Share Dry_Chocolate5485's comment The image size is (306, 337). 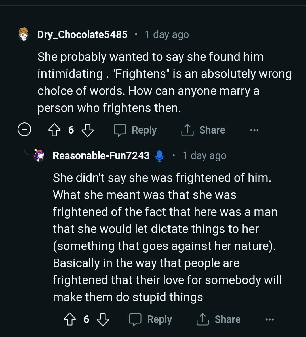pos(203,130)
